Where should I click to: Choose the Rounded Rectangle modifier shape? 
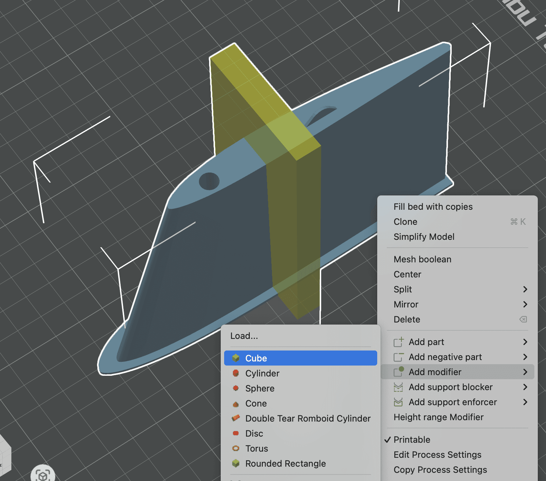[x=300, y=463]
